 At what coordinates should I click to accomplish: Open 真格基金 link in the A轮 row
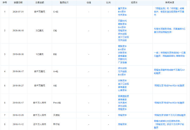[122, 87]
